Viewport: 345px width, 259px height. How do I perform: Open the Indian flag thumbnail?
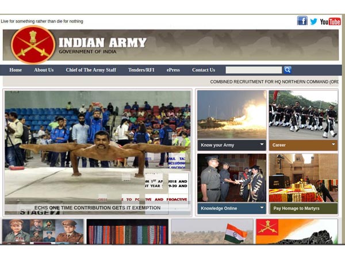(212, 231)
